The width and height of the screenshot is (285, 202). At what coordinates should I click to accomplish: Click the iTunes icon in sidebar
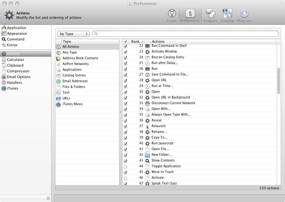4,88
